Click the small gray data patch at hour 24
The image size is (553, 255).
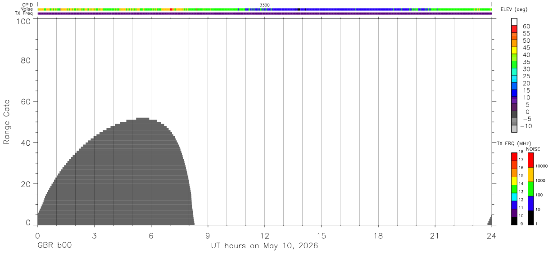point(490,220)
